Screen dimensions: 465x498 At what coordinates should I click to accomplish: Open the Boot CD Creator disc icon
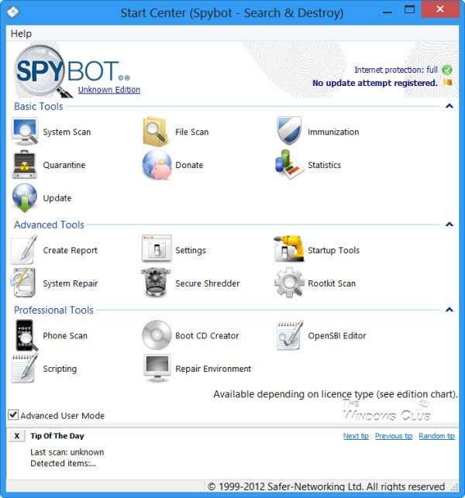coord(157,335)
